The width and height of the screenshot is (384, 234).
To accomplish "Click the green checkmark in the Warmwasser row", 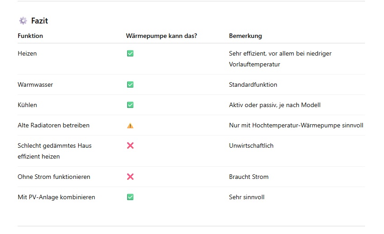I will pyautogui.click(x=130, y=84).
